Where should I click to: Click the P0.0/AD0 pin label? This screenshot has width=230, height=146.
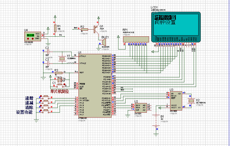(x=106, y=56)
